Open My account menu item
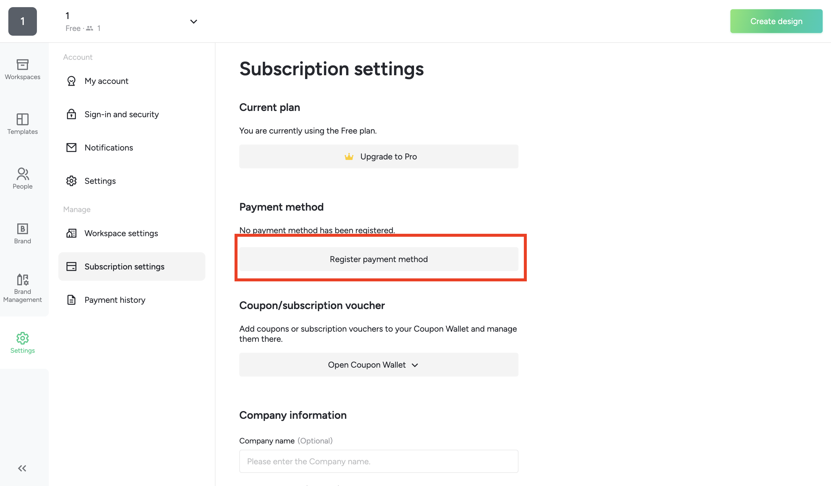831x486 pixels. point(106,81)
